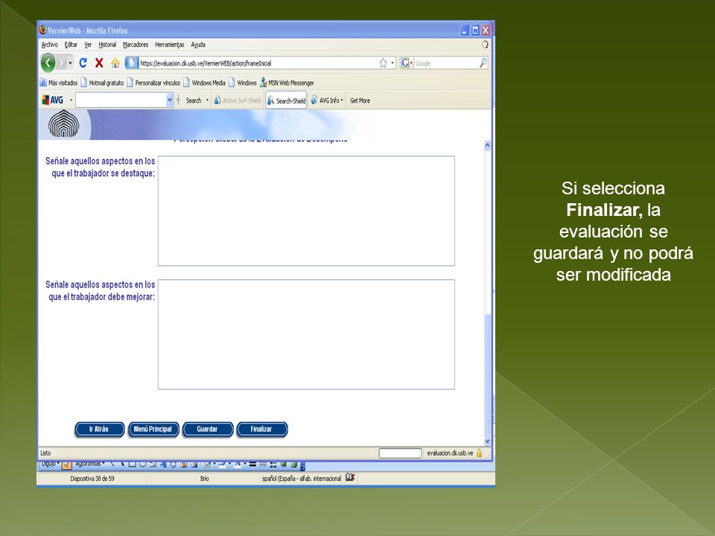This screenshot has width=715, height=536.
Task: Click the Firefox icon in title bar
Action: coord(43,30)
